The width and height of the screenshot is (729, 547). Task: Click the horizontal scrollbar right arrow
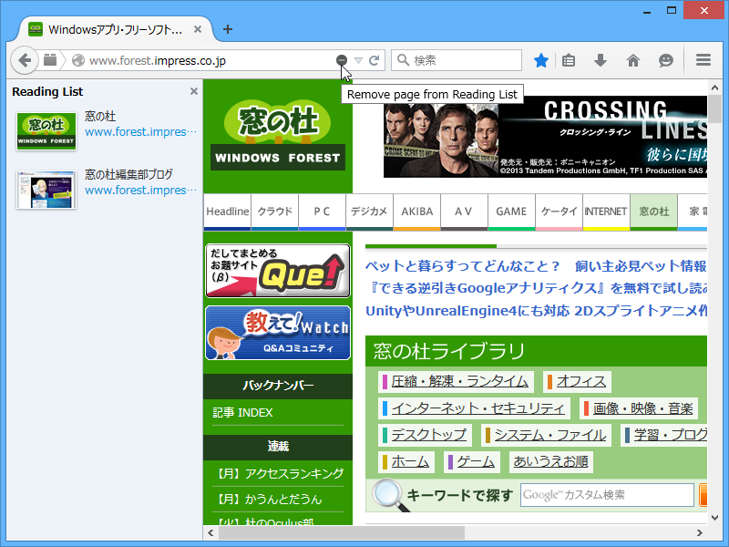[x=700, y=532]
